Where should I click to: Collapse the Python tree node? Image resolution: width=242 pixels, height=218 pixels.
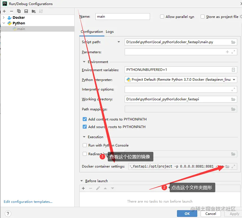coord(4,23)
